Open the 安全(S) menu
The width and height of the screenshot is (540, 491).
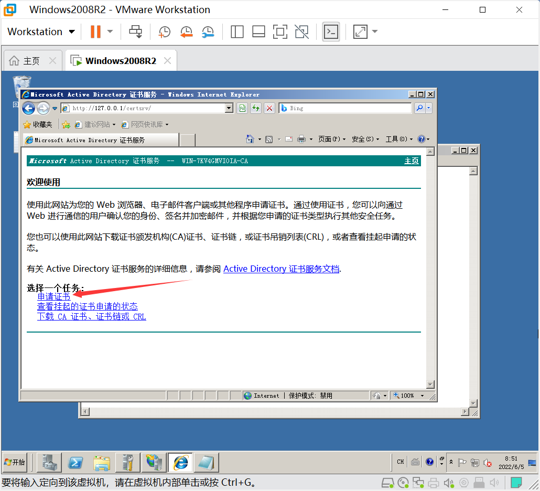pyautogui.click(x=365, y=139)
